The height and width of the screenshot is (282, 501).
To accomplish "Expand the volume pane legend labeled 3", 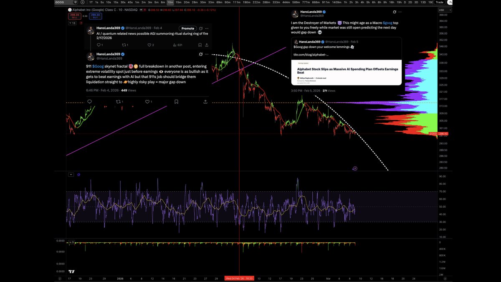I will (71, 242).
